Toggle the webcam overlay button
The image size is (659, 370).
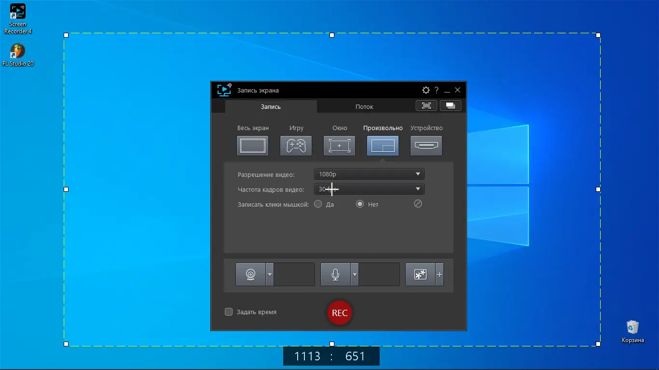click(x=250, y=275)
